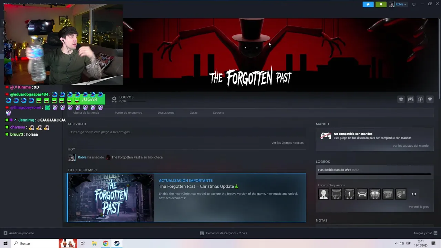This screenshot has height=248, width=441.
Task: Open the Guías tab
Action: (x=194, y=113)
